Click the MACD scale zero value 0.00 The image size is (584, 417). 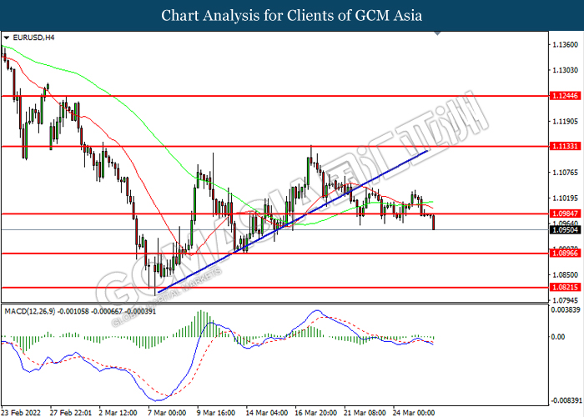tap(558, 337)
